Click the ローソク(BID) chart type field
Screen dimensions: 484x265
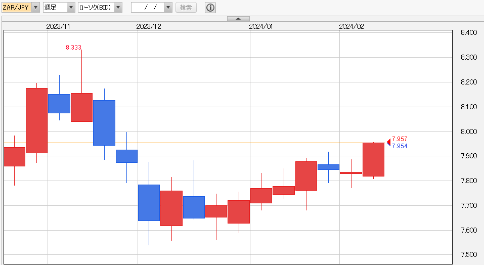(96, 8)
